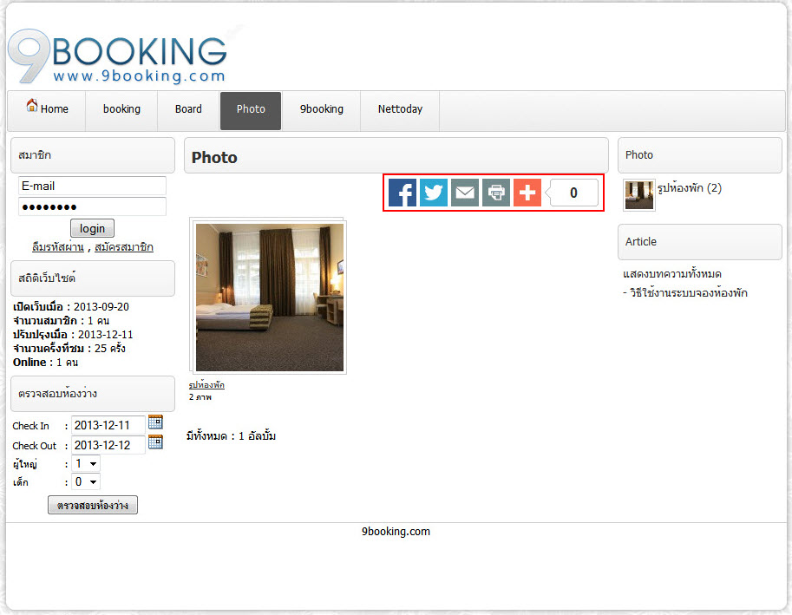Open the Nettoday menu item

(400, 109)
